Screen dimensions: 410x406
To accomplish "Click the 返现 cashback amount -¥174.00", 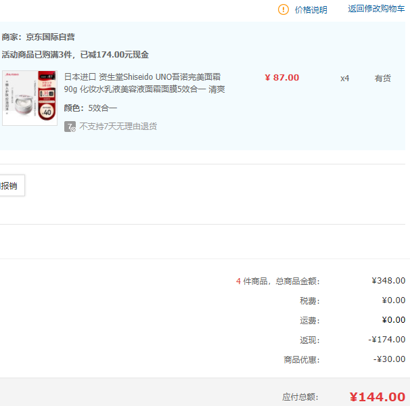I will click(387, 340).
